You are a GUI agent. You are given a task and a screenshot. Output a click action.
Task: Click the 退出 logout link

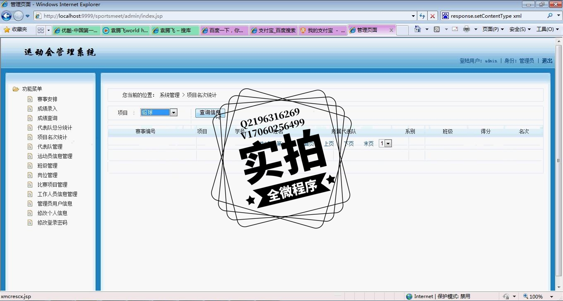tap(547, 61)
